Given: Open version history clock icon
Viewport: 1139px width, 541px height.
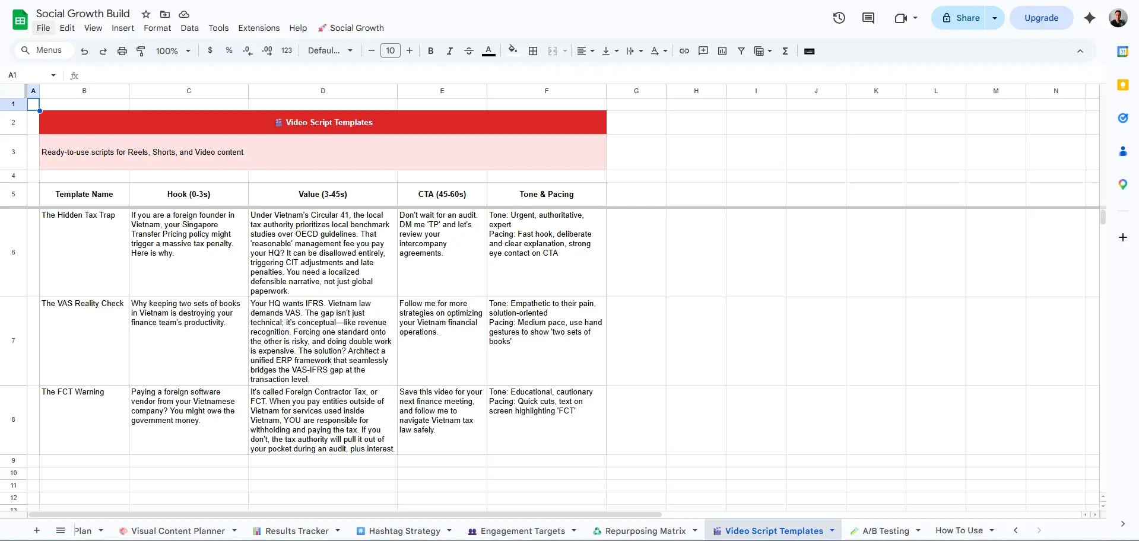Looking at the screenshot, I should point(839,18).
